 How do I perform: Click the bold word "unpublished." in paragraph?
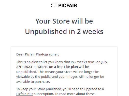click(x=27, y=72)
